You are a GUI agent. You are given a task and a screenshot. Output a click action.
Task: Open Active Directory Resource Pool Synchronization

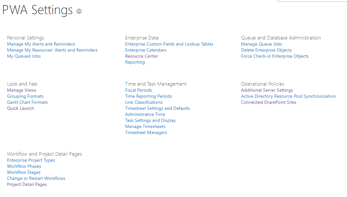pyautogui.click(x=288, y=96)
